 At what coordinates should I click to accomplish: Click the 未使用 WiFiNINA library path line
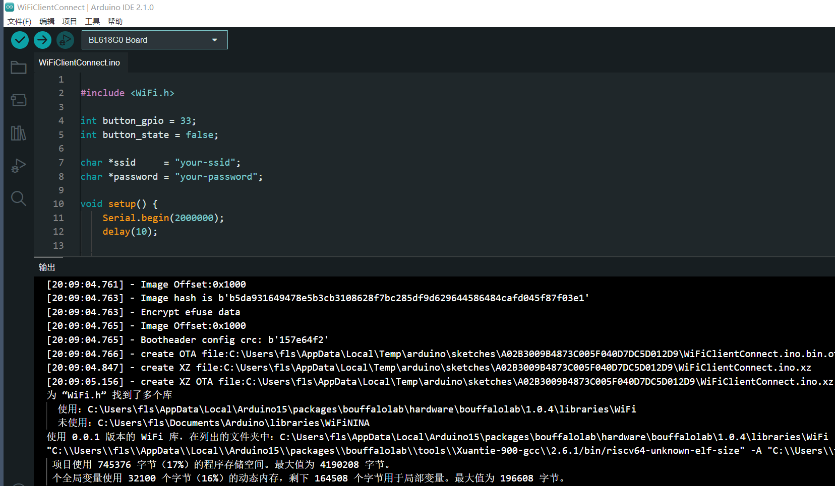click(214, 423)
